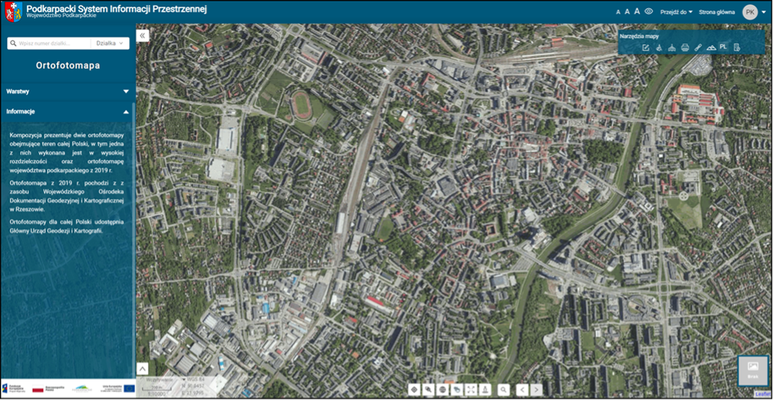Viewport: 774px width, 401px height.
Task: Select the second Narzędzia mapy icon beside the edit tool
Action: point(659,47)
